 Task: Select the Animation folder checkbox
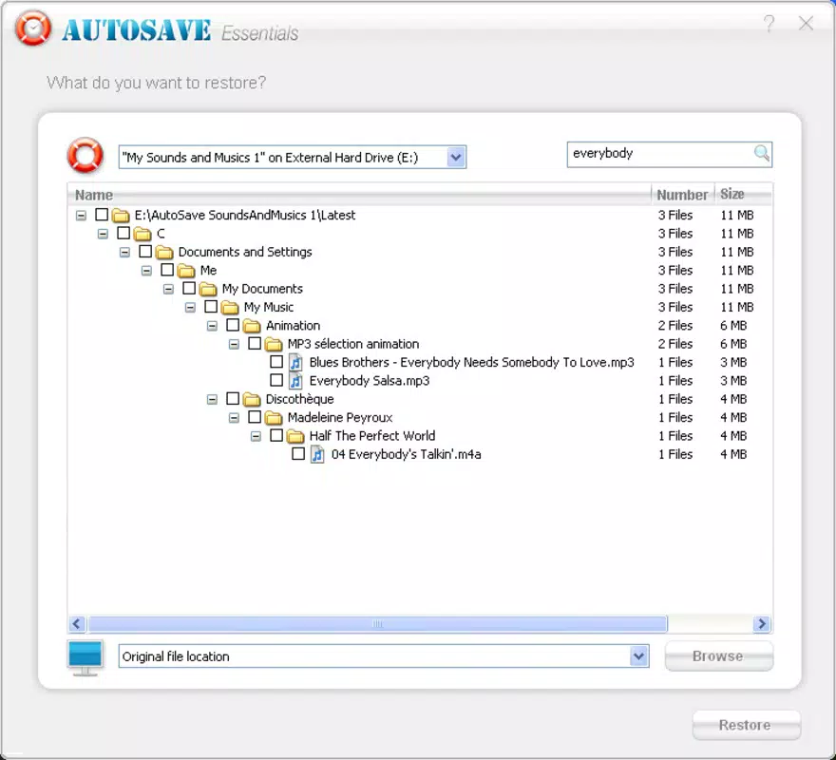[x=233, y=325]
